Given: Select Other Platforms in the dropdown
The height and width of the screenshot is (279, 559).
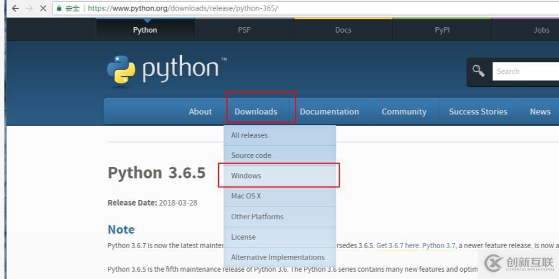Looking at the screenshot, I should [x=280, y=217].
